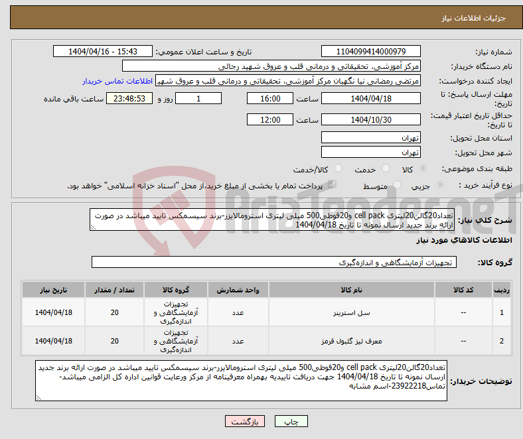Click the price validity date 1404/10/30 field
523x439 pixels.
click(x=370, y=119)
